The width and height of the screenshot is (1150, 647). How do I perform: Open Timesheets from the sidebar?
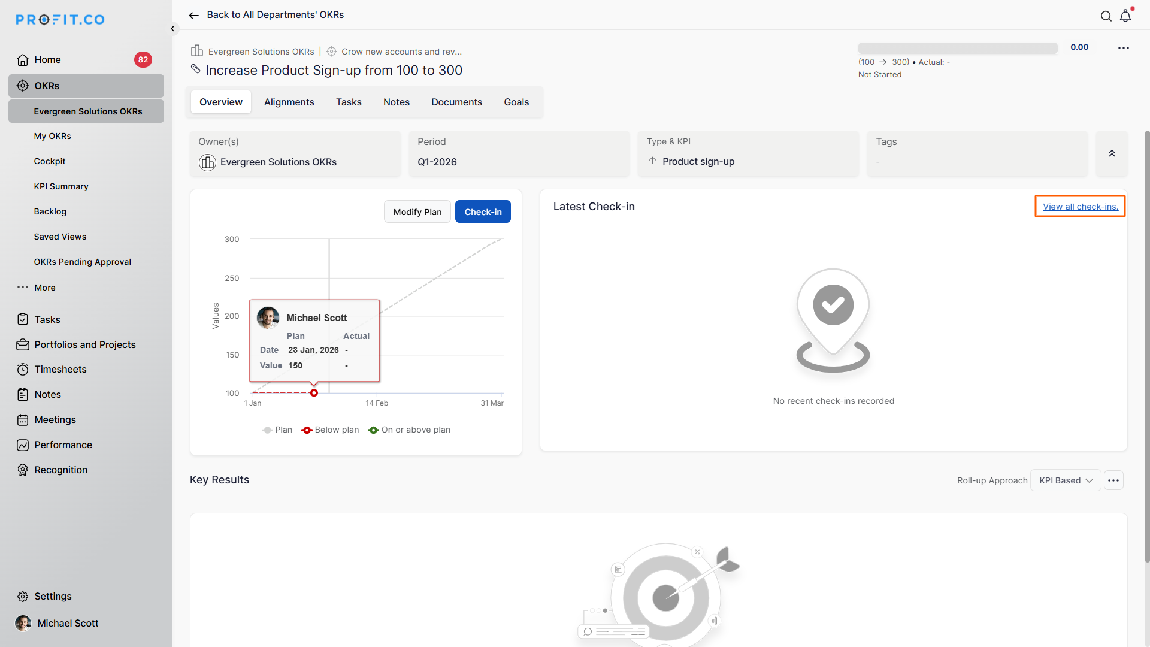(60, 369)
